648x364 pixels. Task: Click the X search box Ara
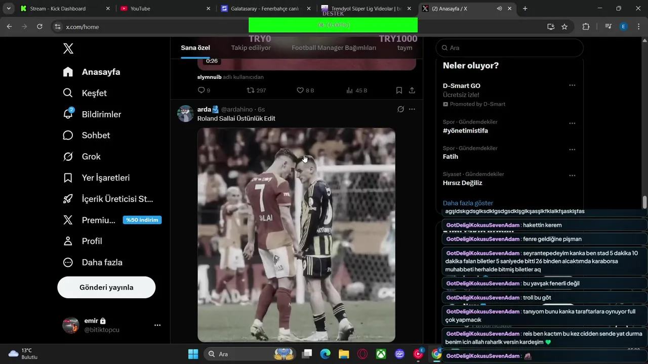click(509, 48)
